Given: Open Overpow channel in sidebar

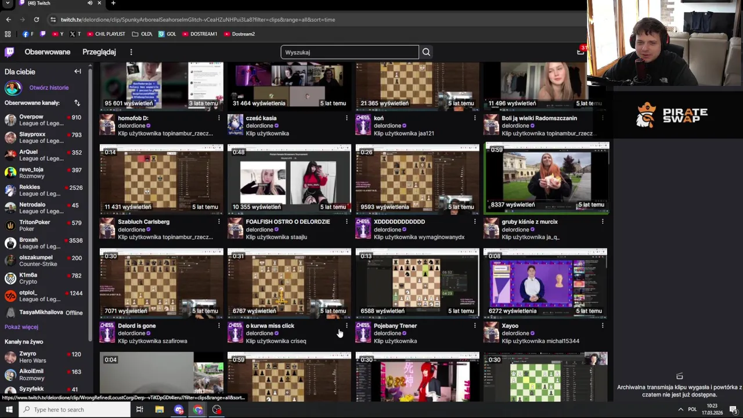Looking at the screenshot, I should pos(45,120).
